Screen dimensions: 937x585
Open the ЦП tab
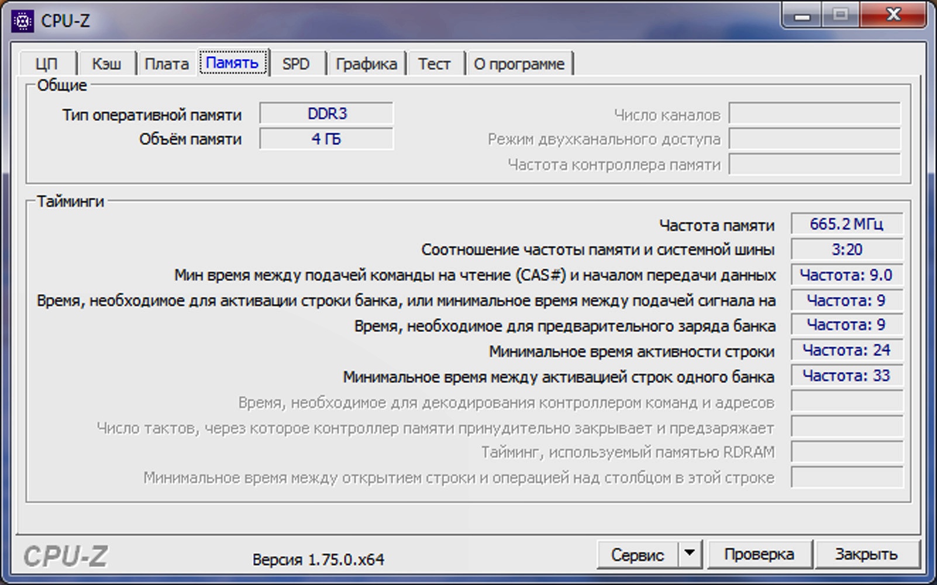point(47,64)
